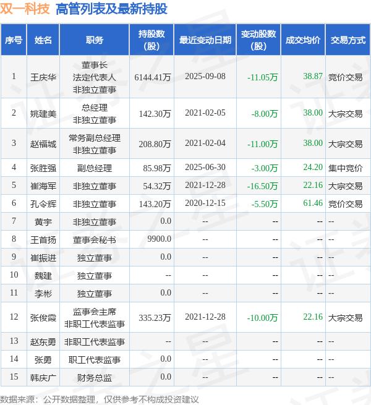
Task: Click 财务总监 in 韩庆广's row
Action: [x=95, y=378]
